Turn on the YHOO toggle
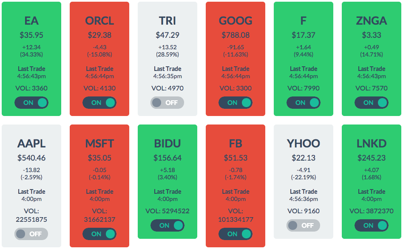The width and height of the screenshot is (403, 249). (303, 225)
